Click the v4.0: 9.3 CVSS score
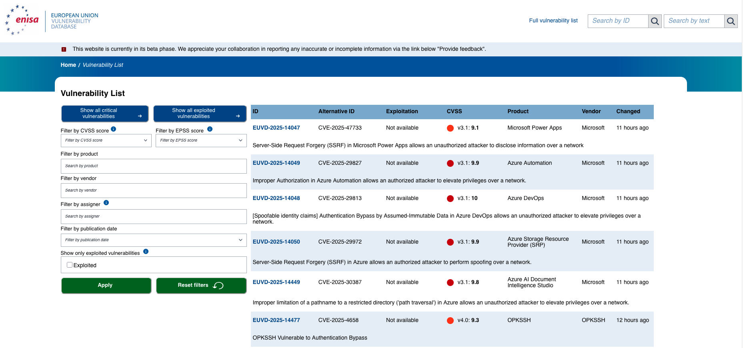This screenshot has width=743, height=348. [x=468, y=320]
